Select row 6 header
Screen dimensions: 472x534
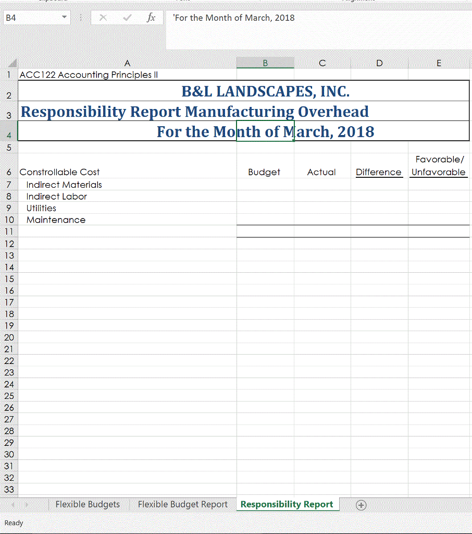9,166
